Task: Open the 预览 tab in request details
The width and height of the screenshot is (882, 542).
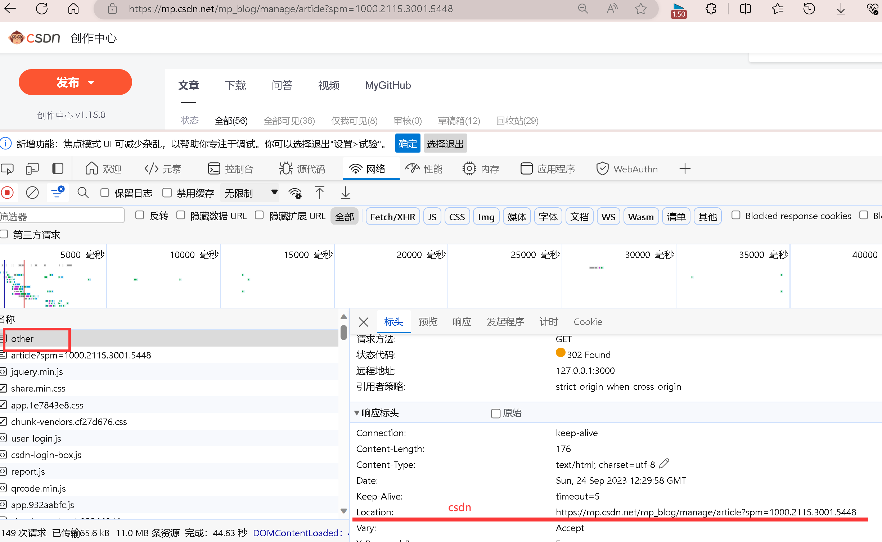Action: coord(428,322)
